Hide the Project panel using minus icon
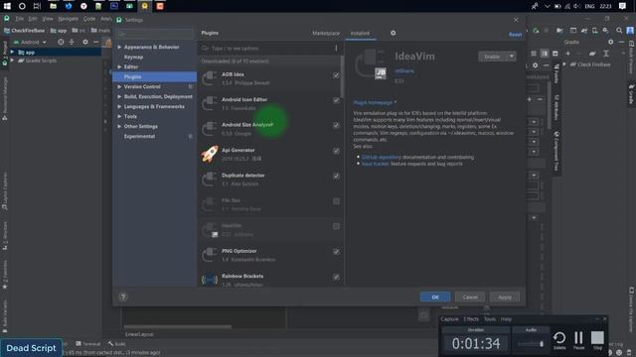Viewport: 636px width, 357px height. tap(96, 42)
